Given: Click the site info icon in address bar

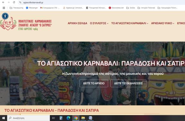Looking at the screenshot, I should 20,2.
